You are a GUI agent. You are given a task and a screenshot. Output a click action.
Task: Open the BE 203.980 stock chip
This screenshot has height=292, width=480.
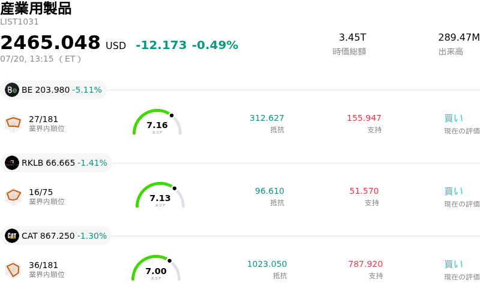pos(53,90)
